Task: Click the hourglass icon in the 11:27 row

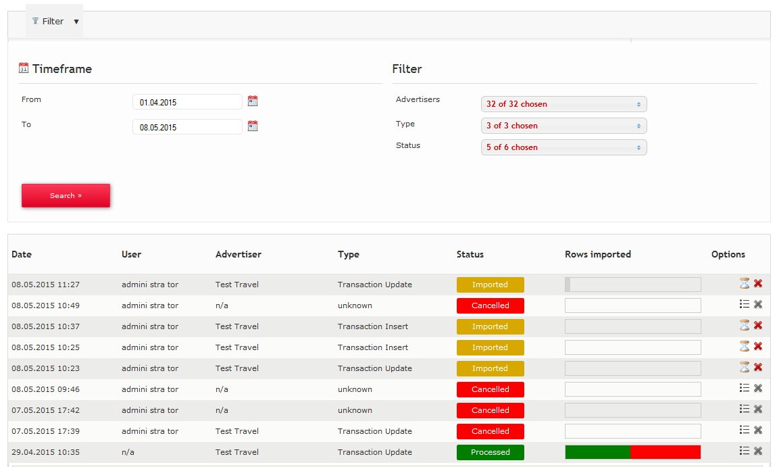Action: [745, 283]
